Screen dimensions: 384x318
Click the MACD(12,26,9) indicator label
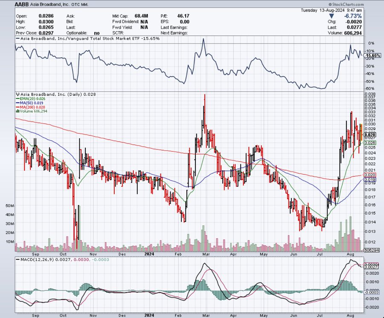[38, 260]
